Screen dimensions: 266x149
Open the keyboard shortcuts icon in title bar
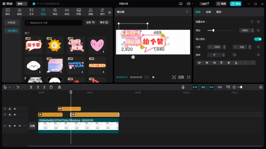pyautogui.click(x=181, y=4)
